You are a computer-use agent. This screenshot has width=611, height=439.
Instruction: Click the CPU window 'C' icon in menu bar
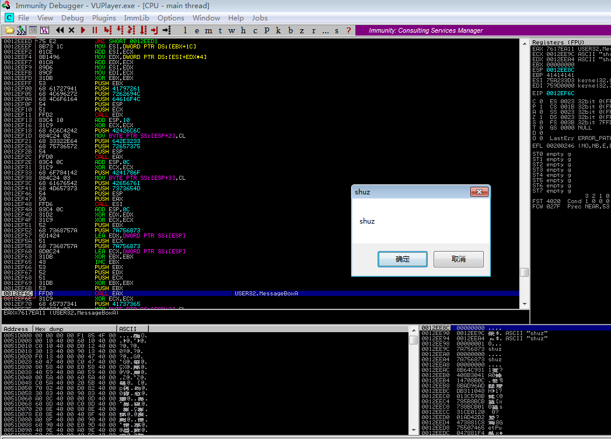click(x=9, y=18)
